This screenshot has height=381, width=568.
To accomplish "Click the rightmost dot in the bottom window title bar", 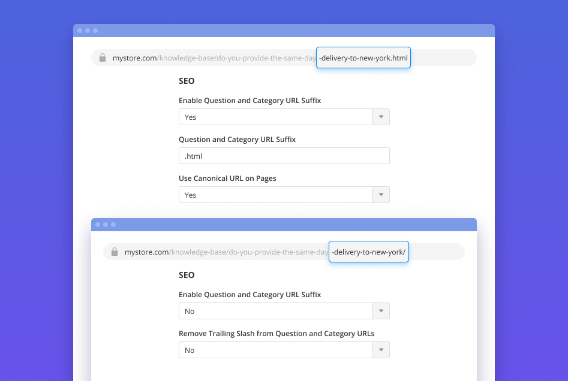I will [x=113, y=225].
